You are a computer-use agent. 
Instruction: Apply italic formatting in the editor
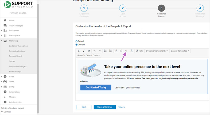tap(84, 51)
